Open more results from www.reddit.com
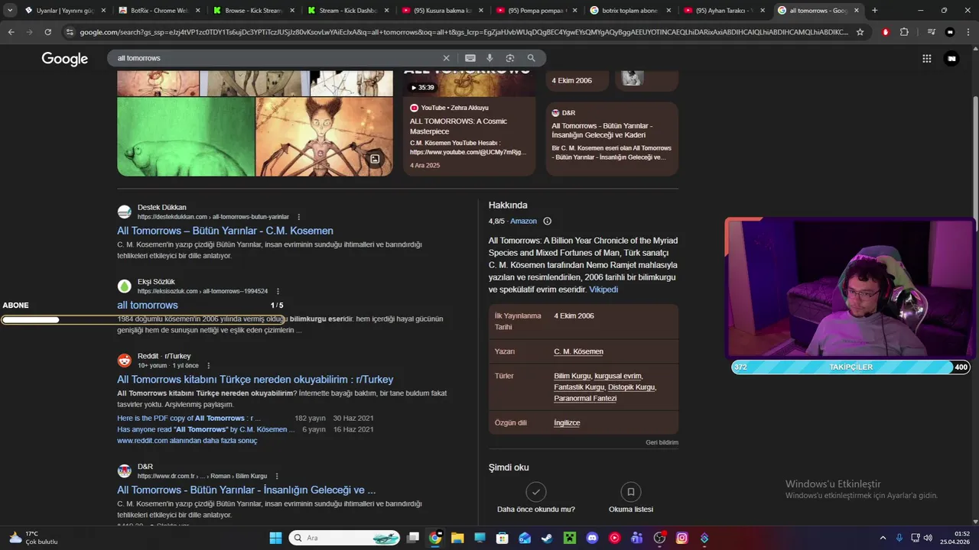The image size is (979, 550). (187, 441)
